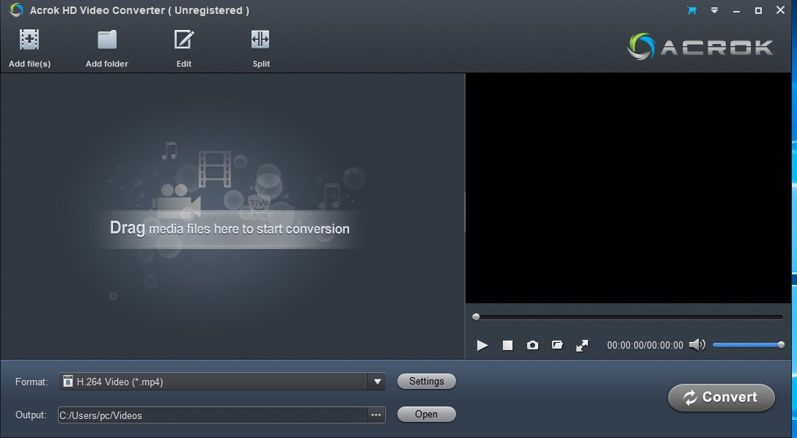Select the Split tool icon
797x438 pixels.
[x=260, y=40]
